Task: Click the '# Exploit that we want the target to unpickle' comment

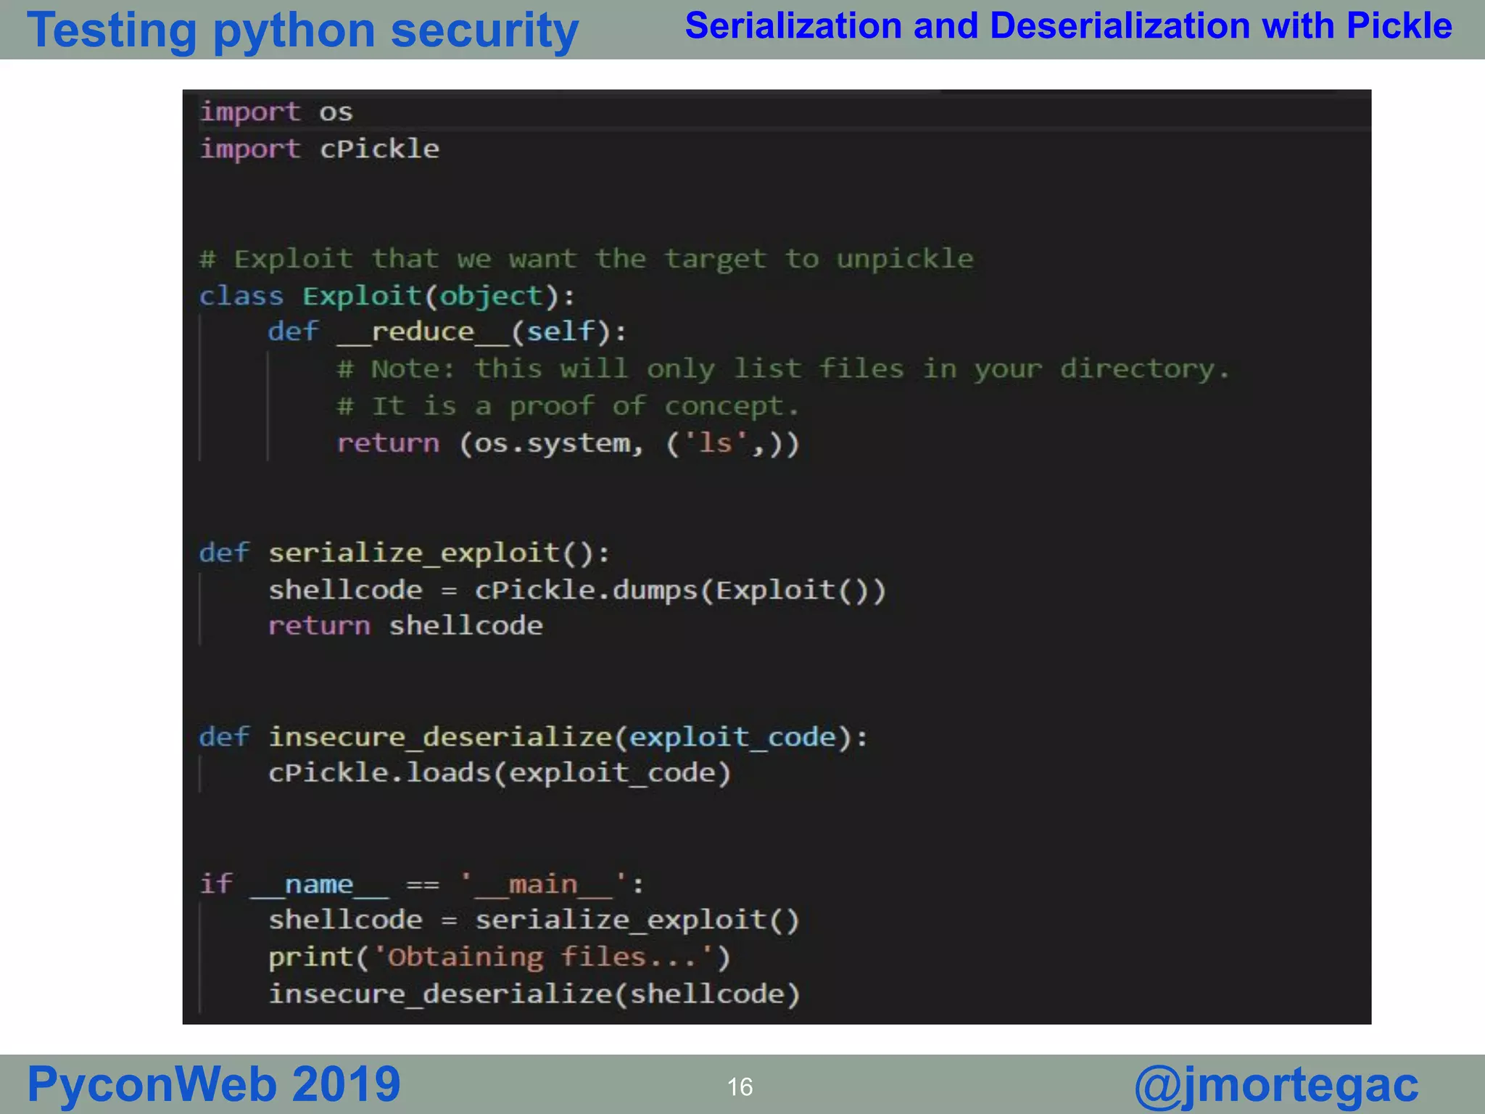Action: tap(586, 259)
